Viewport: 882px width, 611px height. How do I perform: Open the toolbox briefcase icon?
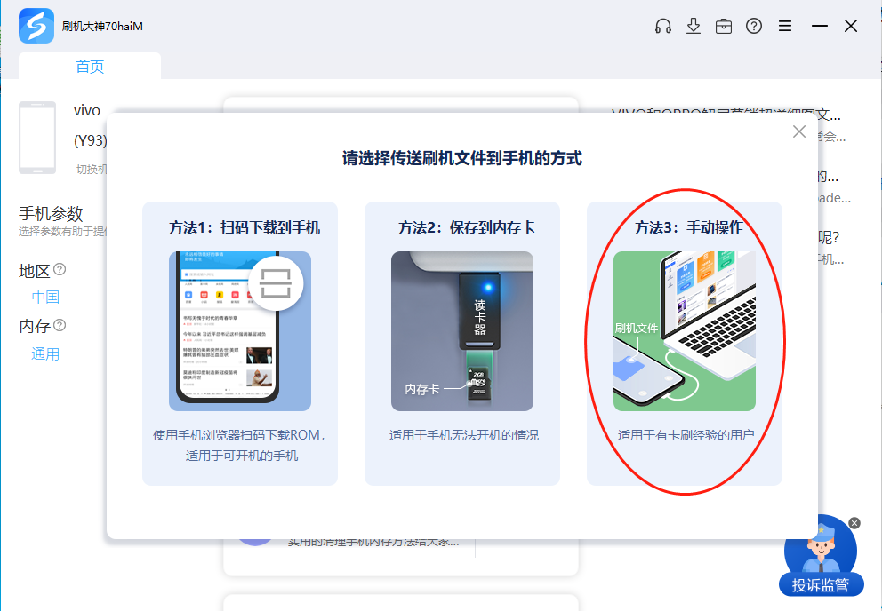coord(724,26)
